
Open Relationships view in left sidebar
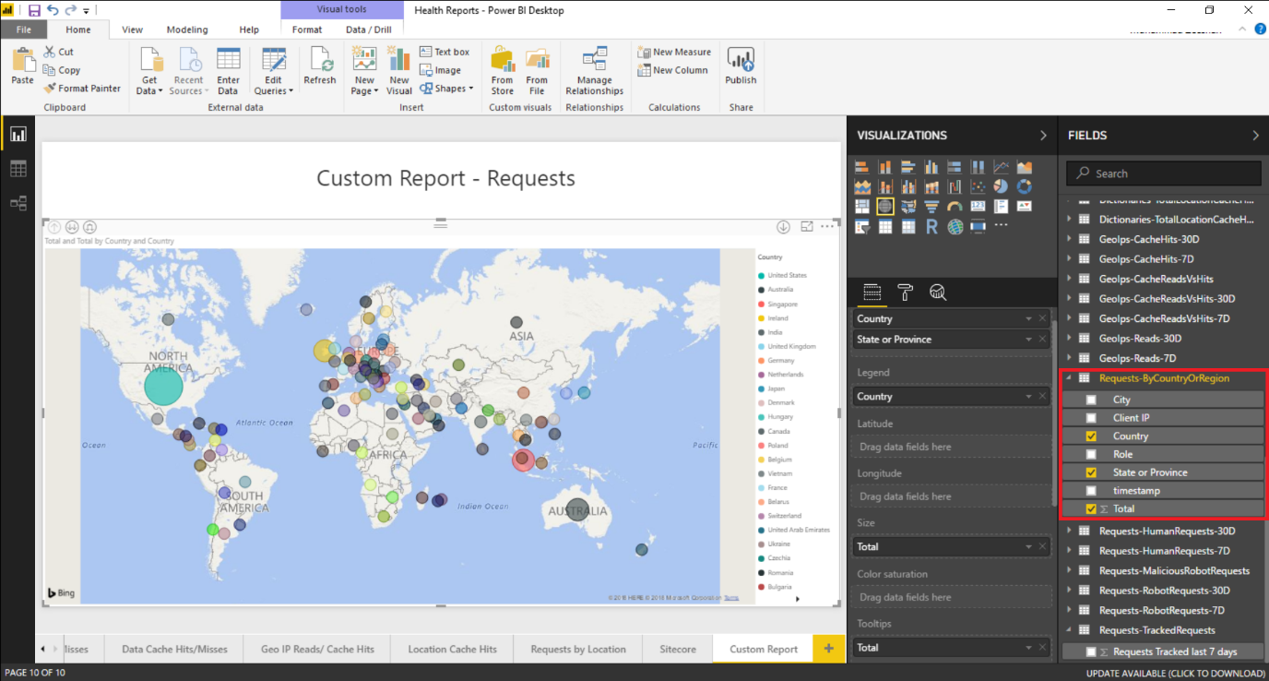pos(18,203)
